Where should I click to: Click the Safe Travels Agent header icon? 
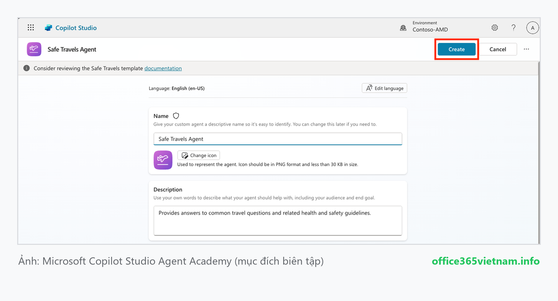[34, 49]
